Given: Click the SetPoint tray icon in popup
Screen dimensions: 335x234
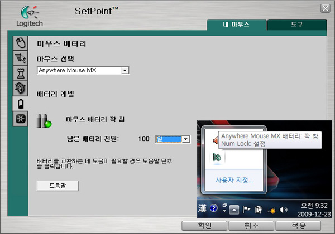Looking at the screenshot, I should tap(217, 157).
